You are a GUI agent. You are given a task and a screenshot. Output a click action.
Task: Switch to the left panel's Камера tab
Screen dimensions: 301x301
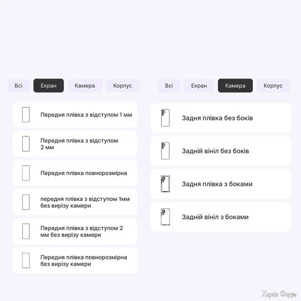tap(85, 86)
